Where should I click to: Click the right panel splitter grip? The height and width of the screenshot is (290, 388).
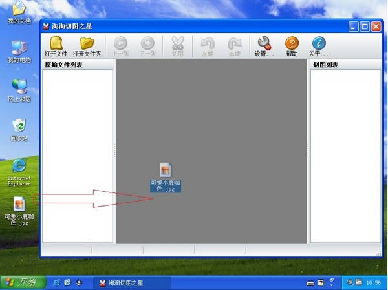(x=308, y=150)
